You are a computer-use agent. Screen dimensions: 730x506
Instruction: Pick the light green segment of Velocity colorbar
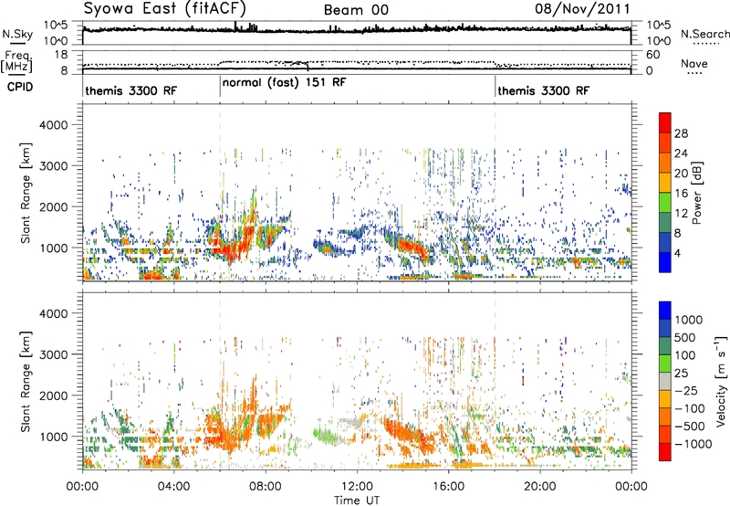(x=665, y=364)
